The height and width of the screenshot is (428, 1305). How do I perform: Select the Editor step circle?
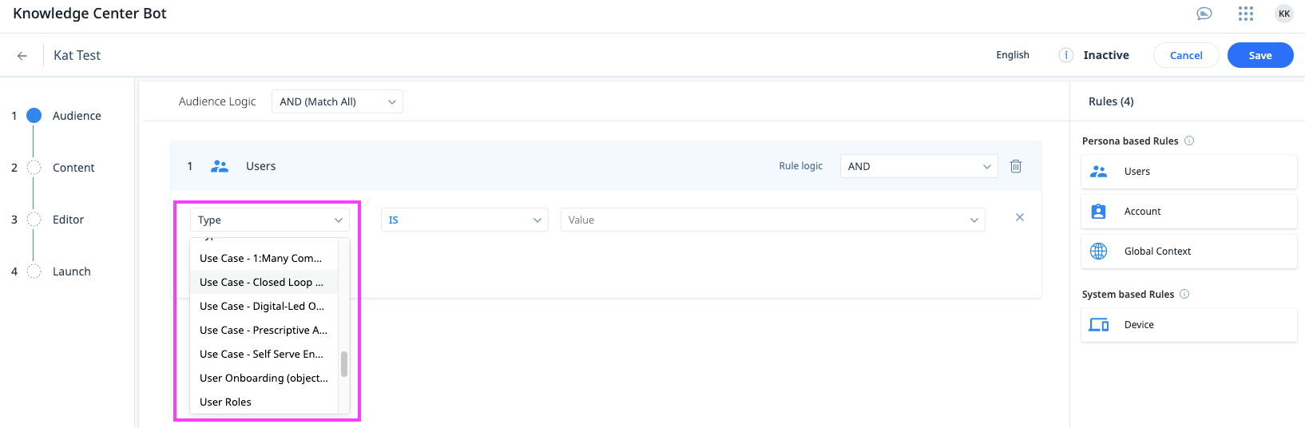(x=34, y=220)
